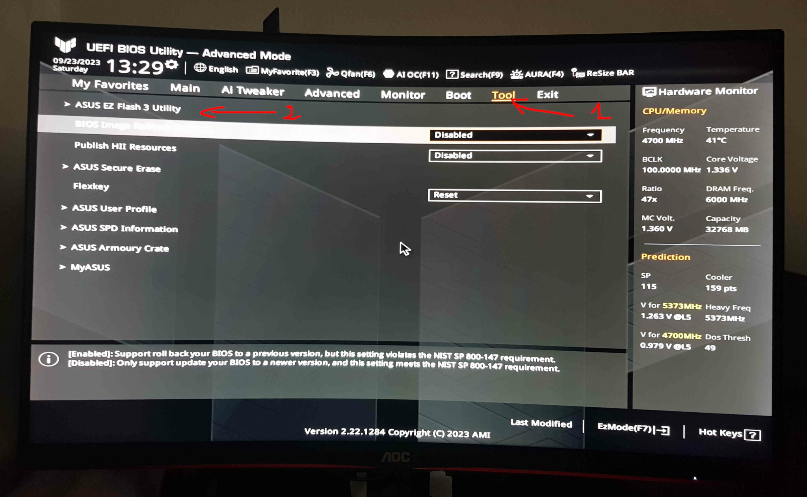
Task: Open ASUS Armoury Crate settings
Action: 122,247
